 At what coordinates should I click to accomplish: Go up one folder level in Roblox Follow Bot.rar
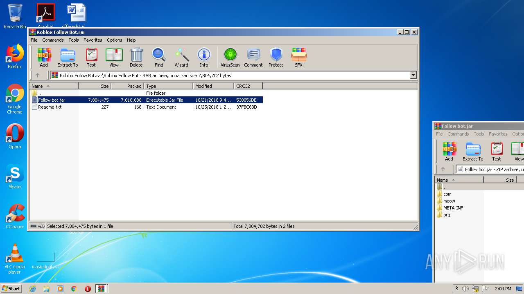(x=38, y=75)
